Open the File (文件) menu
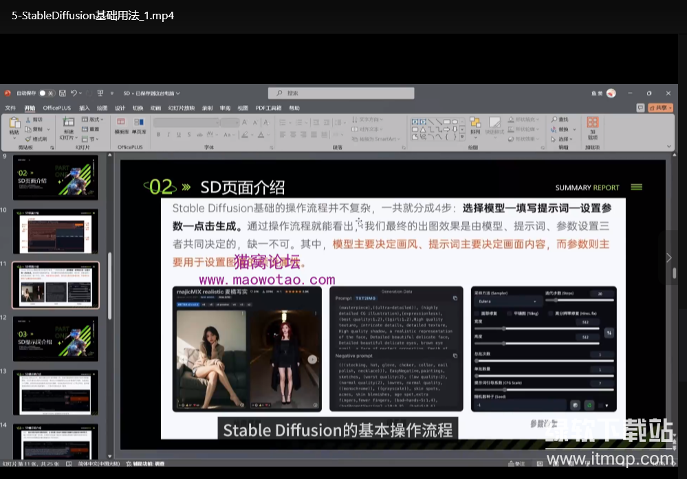 (10, 108)
